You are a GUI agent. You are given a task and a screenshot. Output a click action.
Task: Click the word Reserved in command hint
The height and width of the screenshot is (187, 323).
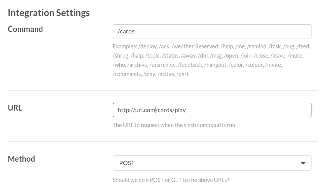pyautogui.click(x=207, y=46)
